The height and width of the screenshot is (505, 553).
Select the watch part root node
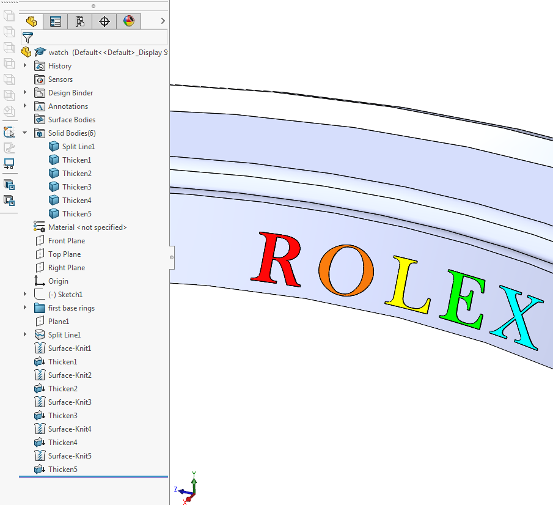click(x=94, y=53)
